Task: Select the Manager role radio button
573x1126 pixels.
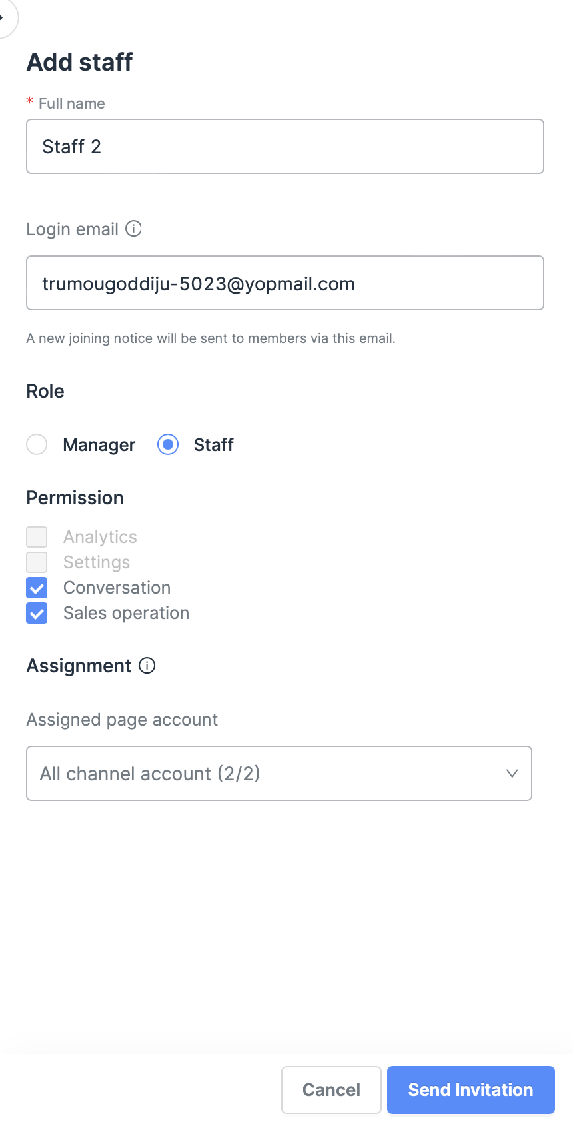Action: [x=37, y=444]
